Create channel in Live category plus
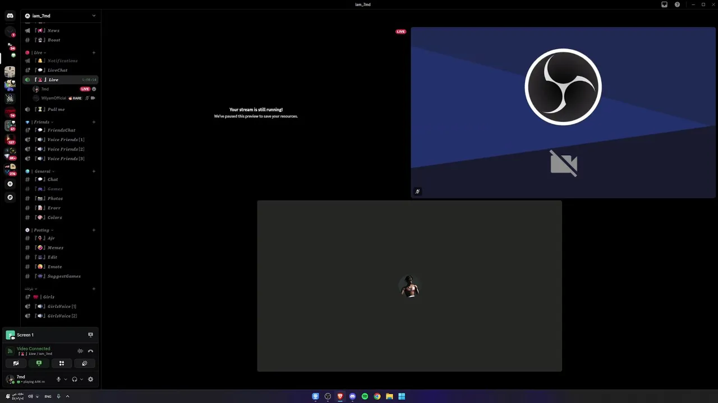The width and height of the screenshot is (718, 403). pos(94,53)
